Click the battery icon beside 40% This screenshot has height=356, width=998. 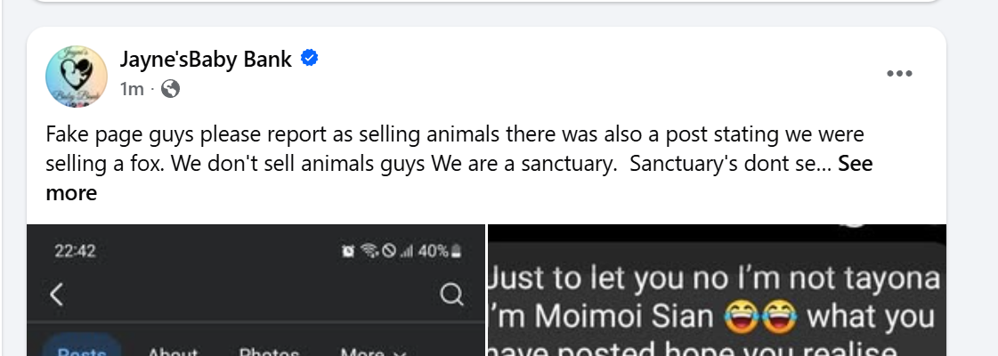457,252
